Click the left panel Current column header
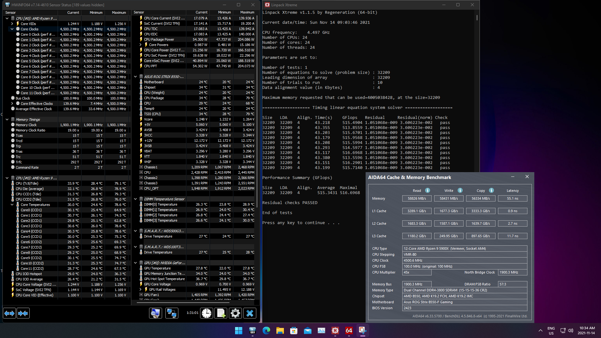 [x=69, y=13]
